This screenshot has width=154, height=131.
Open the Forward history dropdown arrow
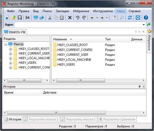click(x=107, y=18)
